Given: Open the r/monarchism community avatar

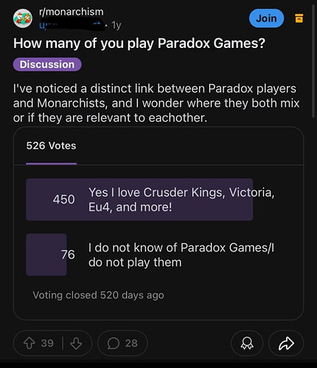Looking at the screenshot, I should (23, 18).
